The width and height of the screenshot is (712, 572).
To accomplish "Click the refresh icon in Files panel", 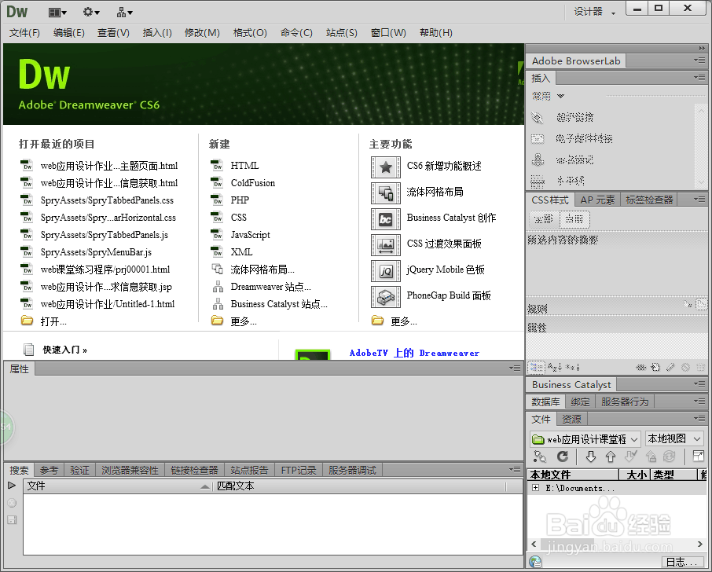I will [x=563, y=456].
